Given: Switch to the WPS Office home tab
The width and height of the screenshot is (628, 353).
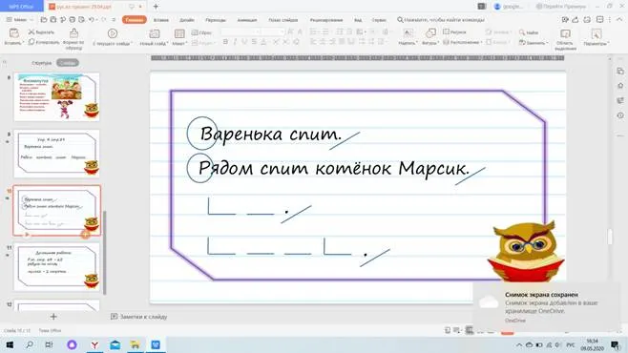Looking at the screenshot, I should pos(22,7).
